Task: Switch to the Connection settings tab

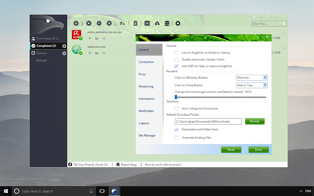Action: (x=149, y=62)
